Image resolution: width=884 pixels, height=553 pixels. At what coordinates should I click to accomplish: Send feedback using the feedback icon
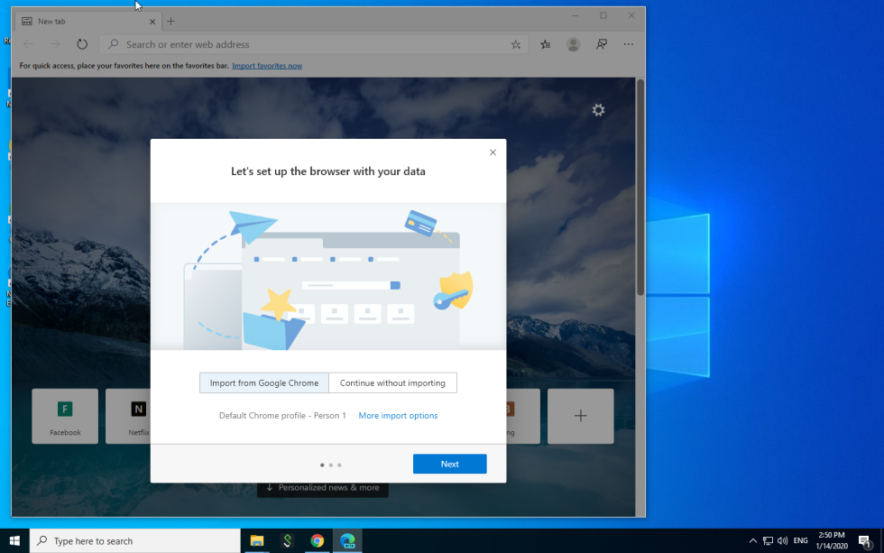pos(601,43)
